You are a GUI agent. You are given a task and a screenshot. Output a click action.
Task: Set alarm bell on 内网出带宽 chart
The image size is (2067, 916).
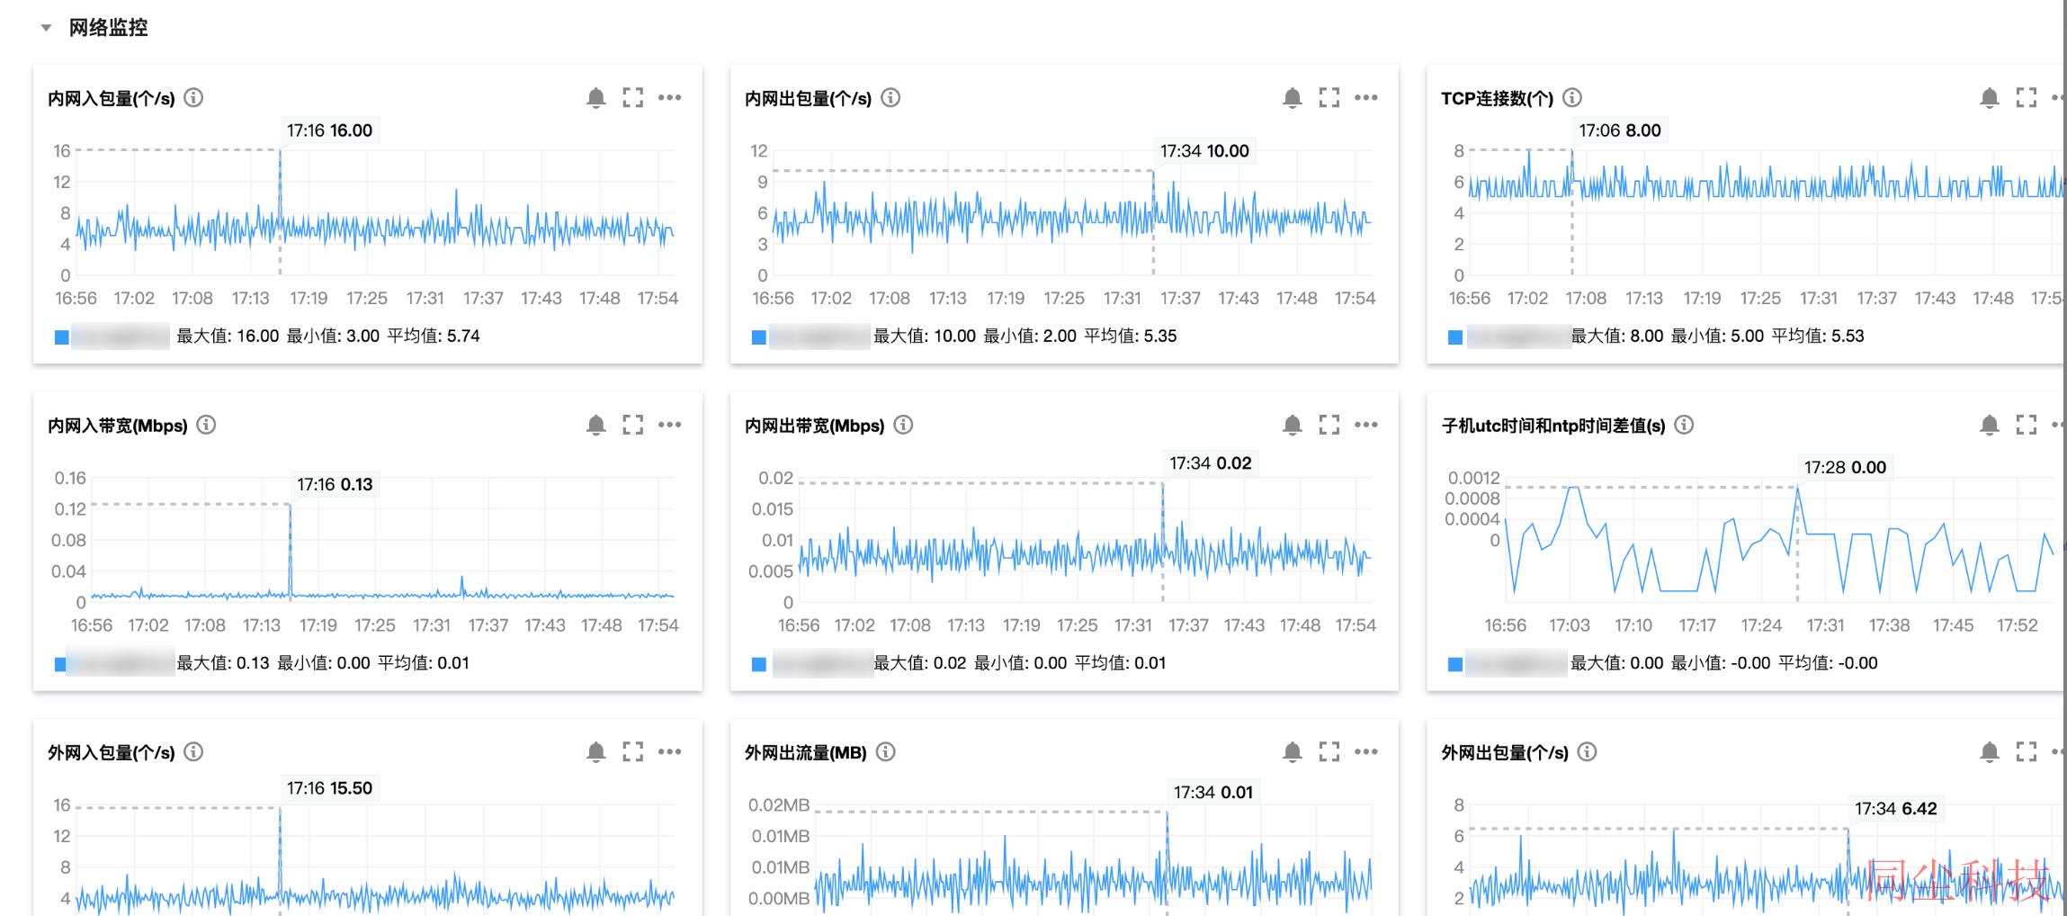pyautogui.click(x=1293, y=425)
